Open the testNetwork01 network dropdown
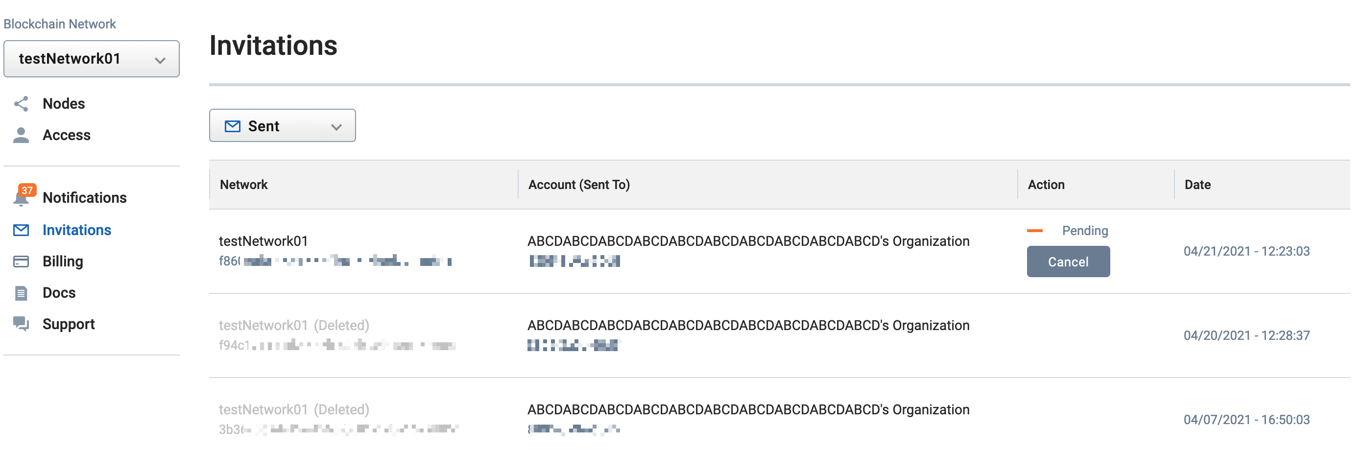The height and width of the screenshot is (453, 1363). 92,59
